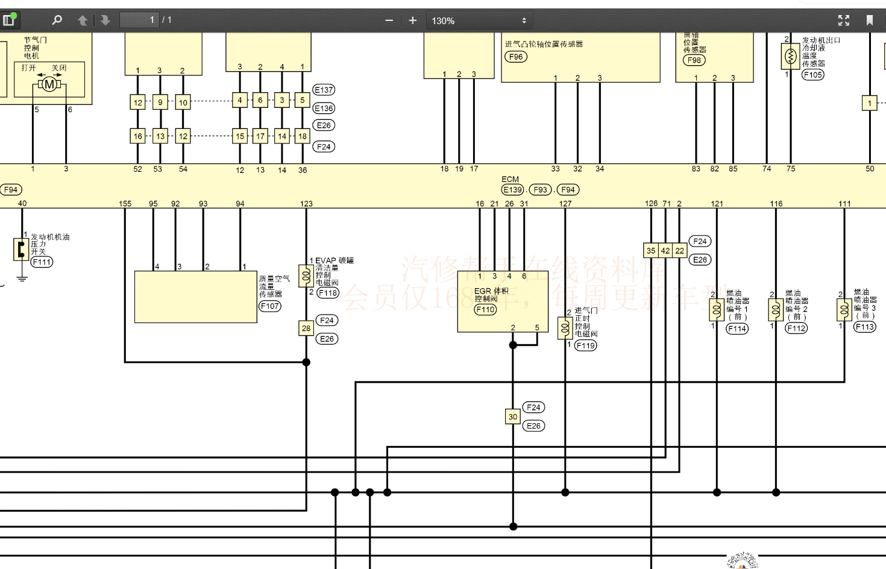Screen dimensions: 886x569
Task: Click the bookmark icon
Action: [x=870, y=19]
